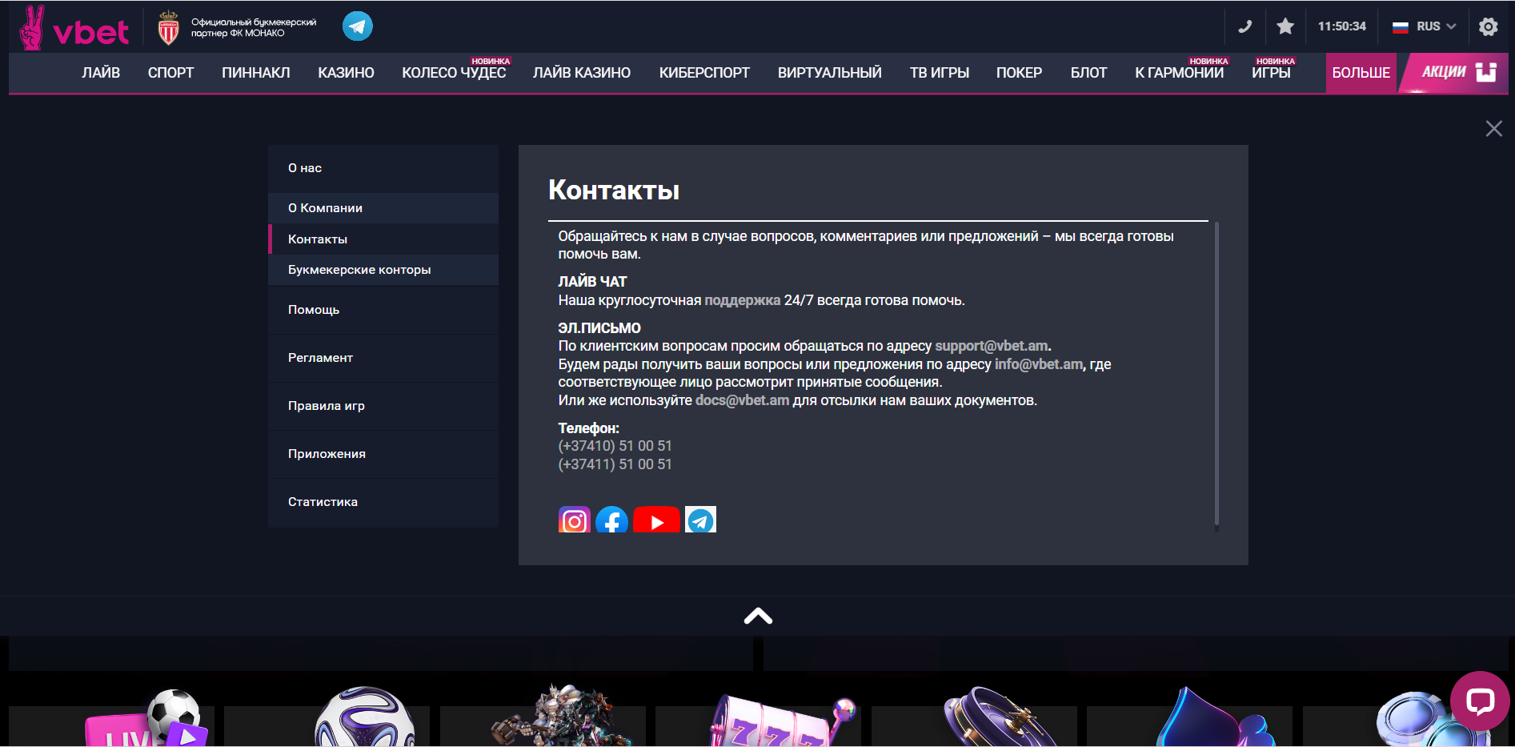Collapse the panel with the up chevron
1515x747 pixels.
758,616
